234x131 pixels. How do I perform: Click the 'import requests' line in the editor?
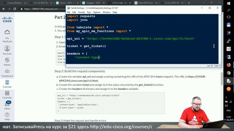point(81,16)
